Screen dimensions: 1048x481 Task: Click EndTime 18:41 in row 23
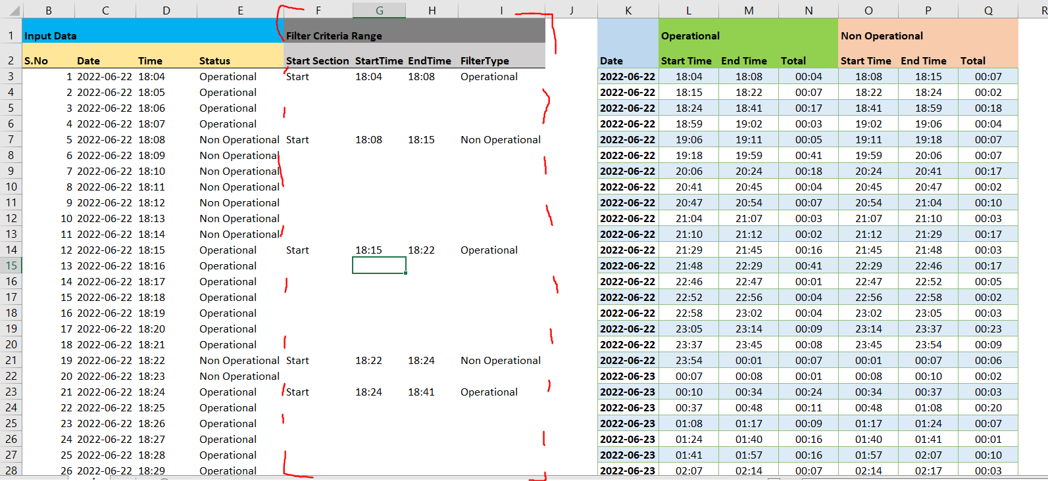432,392
